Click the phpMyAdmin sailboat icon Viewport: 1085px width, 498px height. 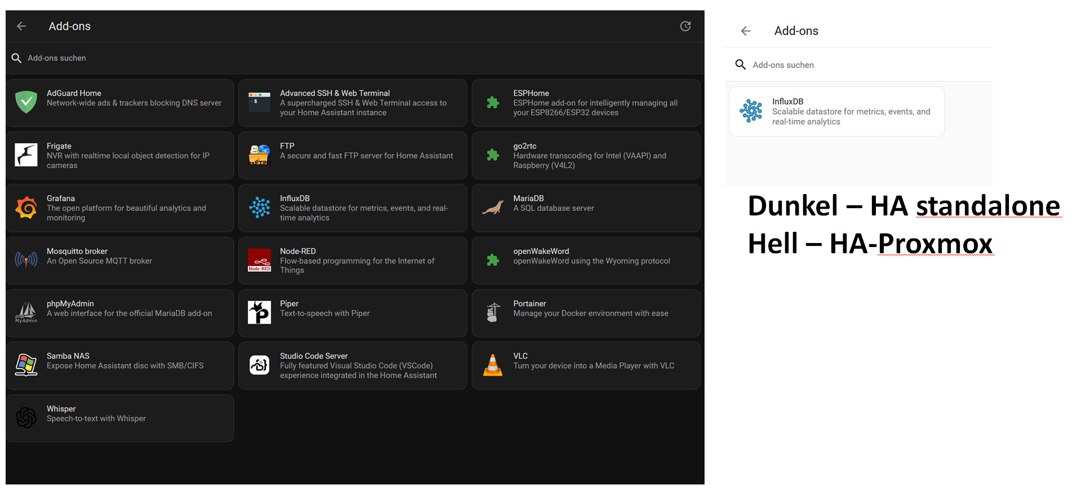point(26,312)
